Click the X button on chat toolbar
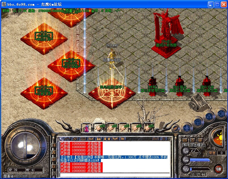228x179 pixels. 164,139
